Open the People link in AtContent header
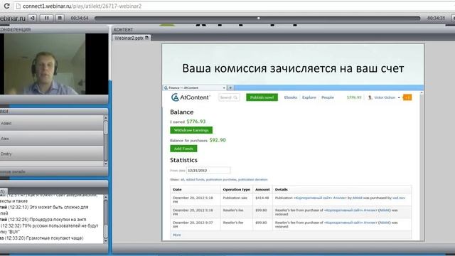The width and height of the screenshot is (455, 256). click(328, 97)
